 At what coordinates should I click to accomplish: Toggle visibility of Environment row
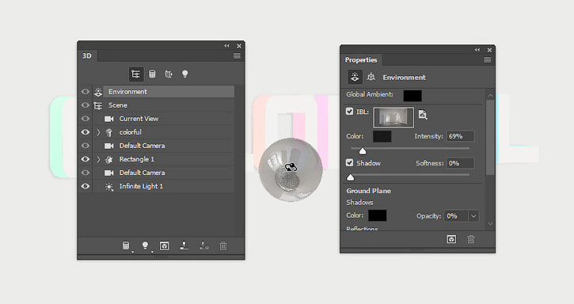click(x=86, y=92)
